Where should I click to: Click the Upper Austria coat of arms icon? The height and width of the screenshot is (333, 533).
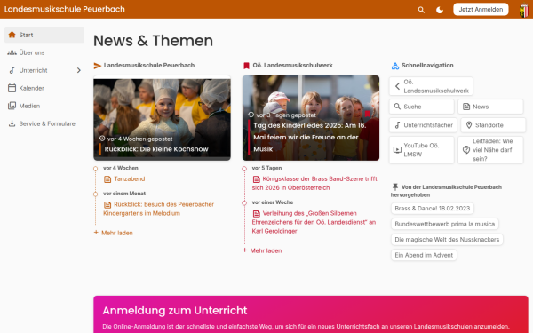point(524,10)
